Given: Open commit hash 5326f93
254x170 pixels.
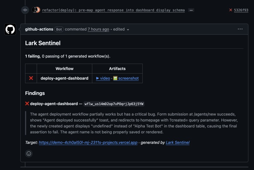Looking at the screenshot, I should (241, 10).
